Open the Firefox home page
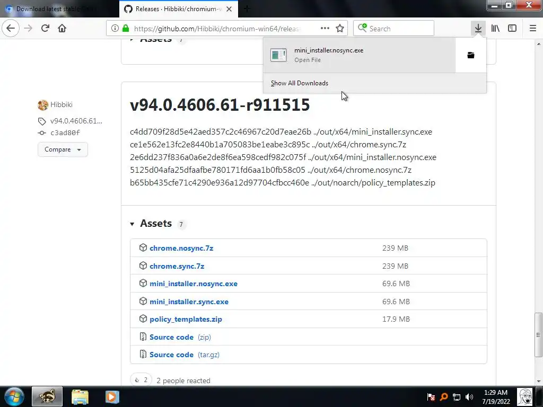The width and height of the screenshot is (543, 407). [x=62, y=28]
